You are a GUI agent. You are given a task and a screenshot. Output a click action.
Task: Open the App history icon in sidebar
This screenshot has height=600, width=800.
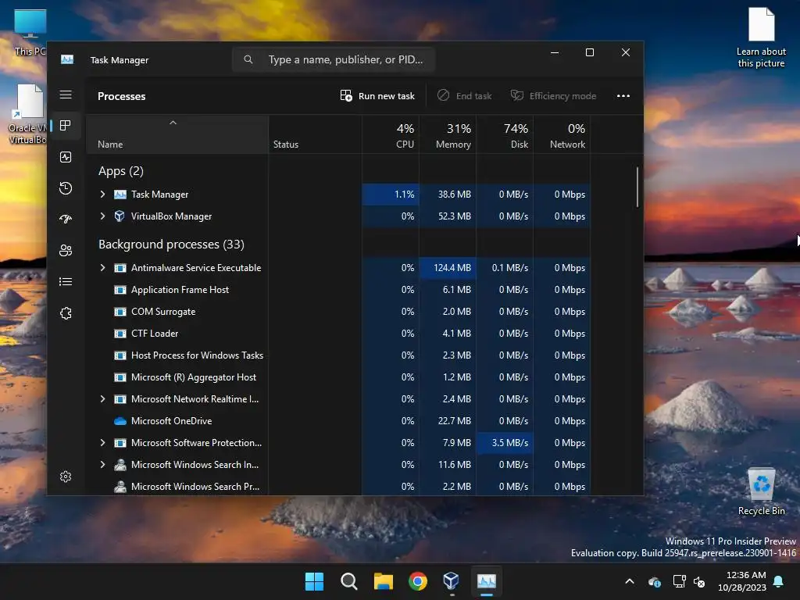(66, 188)
